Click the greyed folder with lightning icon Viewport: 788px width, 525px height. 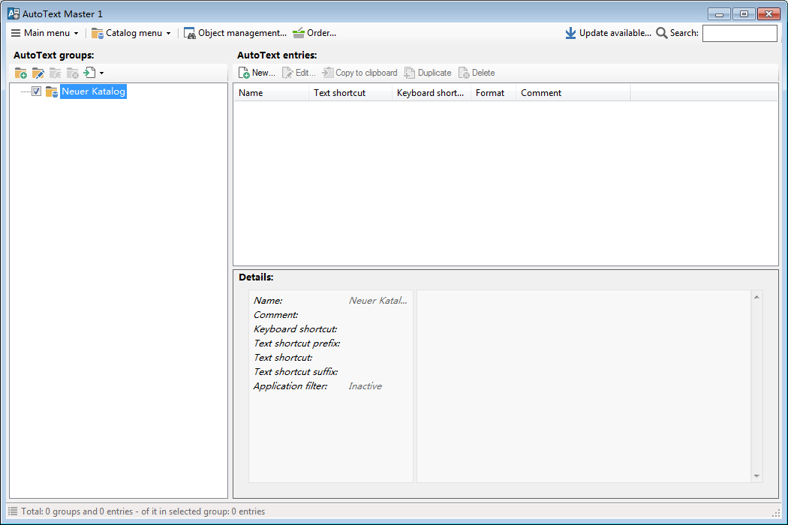[x=56, y=73]
